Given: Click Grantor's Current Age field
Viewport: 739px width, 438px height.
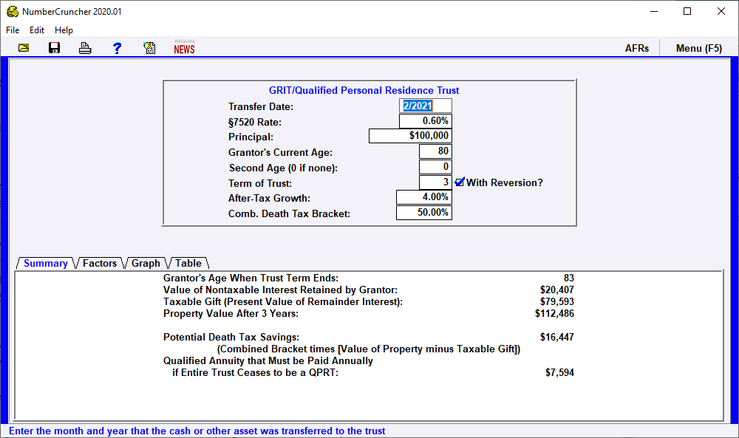Looking at the screenshot, I should click(435, 151).
